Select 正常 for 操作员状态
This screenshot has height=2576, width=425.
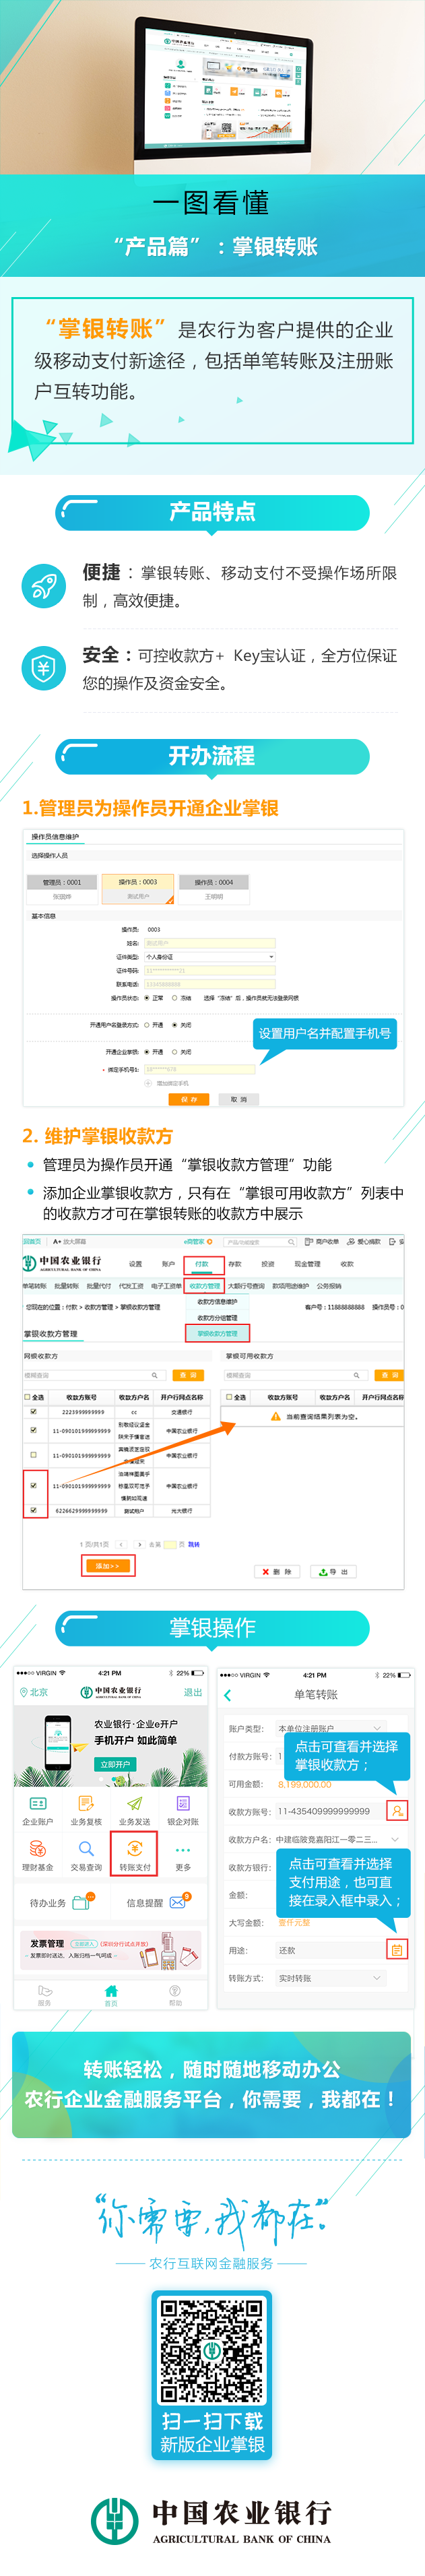coord(147,997)
